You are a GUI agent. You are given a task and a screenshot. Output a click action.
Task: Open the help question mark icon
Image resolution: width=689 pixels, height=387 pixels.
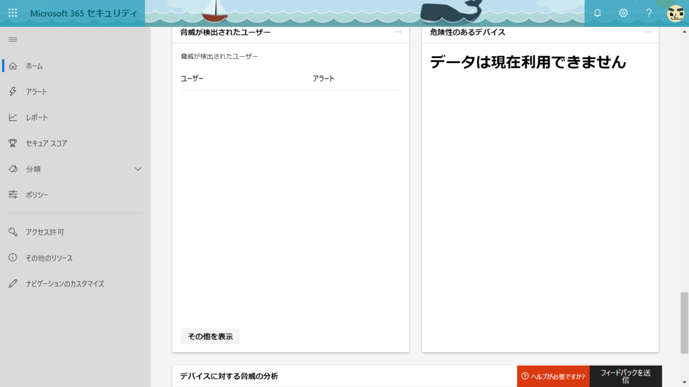(x=649, y=13)
